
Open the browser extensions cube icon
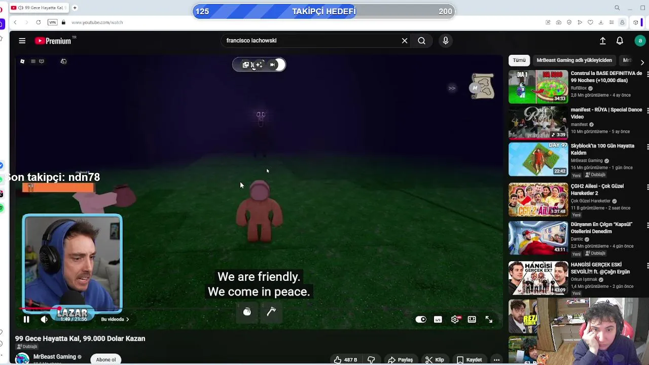coord(635,22)
